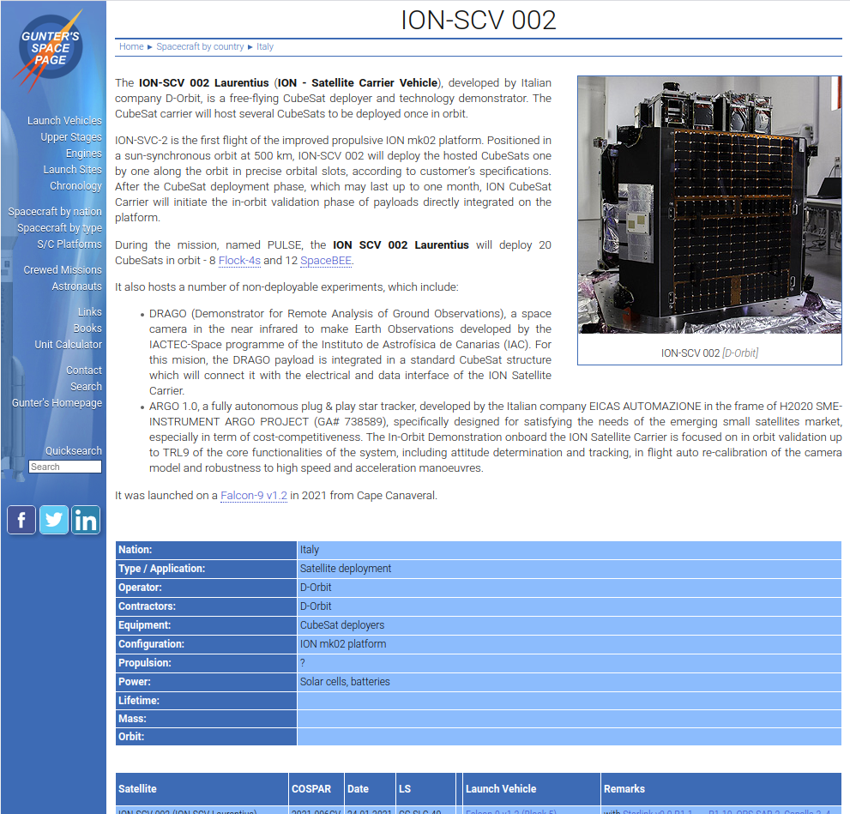Click the ION mk02 platform value

[343, 644]
